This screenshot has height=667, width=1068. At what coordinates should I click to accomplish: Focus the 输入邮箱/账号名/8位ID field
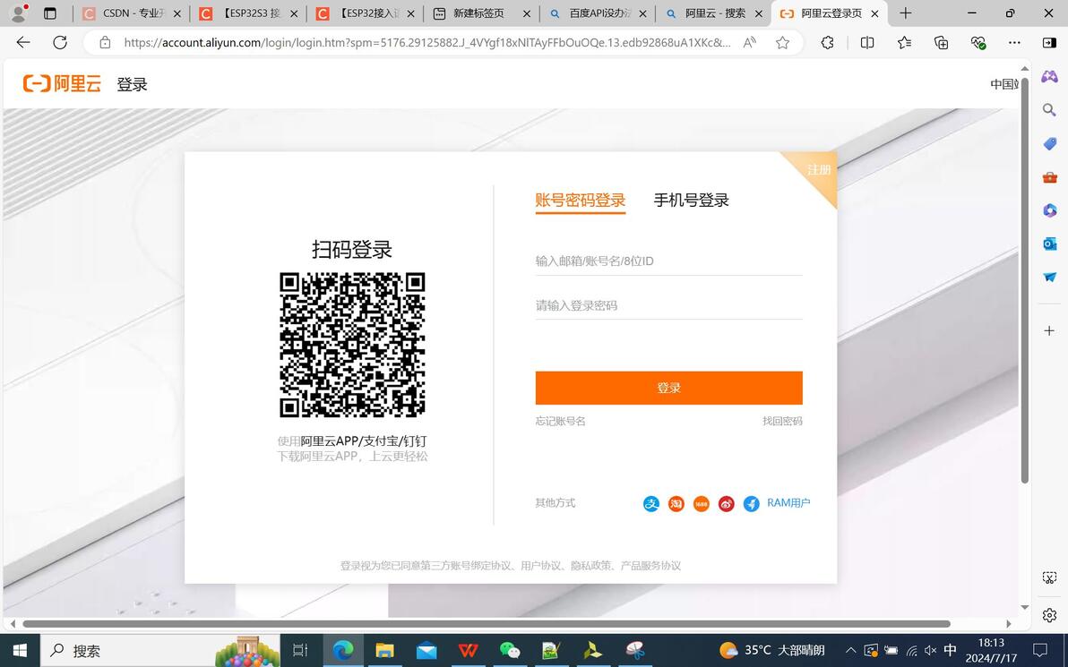pyautogui.click(x=669, y=261)
